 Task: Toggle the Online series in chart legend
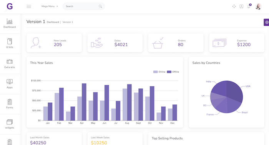pos(159,72)
